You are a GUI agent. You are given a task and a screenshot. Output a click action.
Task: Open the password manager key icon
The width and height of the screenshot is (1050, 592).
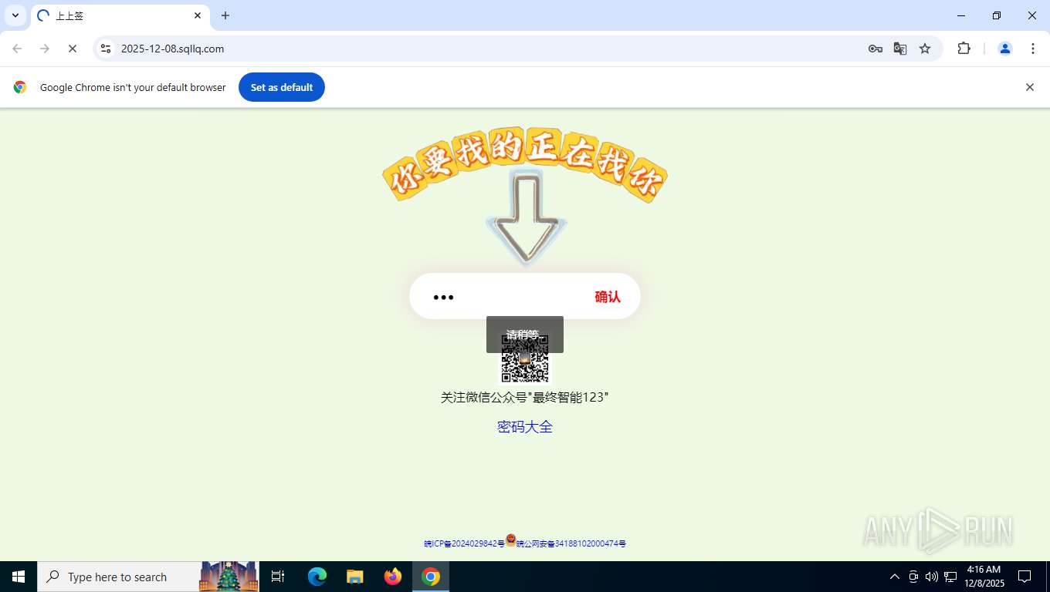coord(876,49)
